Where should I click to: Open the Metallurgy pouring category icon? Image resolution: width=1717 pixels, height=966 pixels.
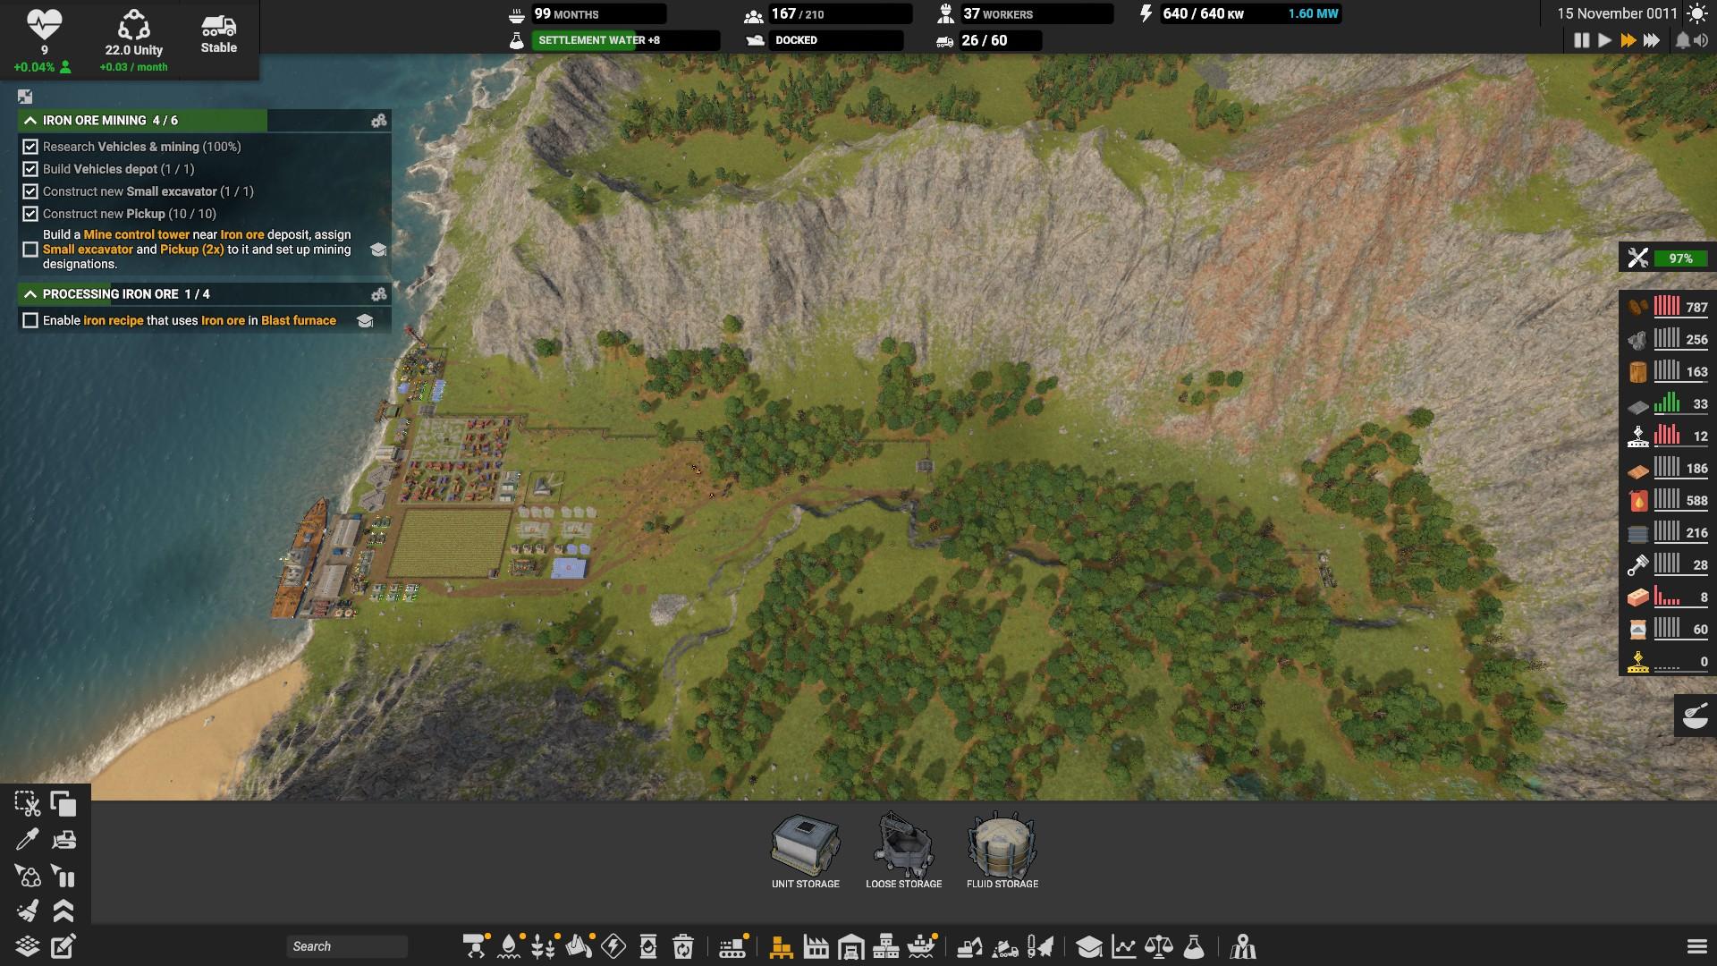coord(579,946)
